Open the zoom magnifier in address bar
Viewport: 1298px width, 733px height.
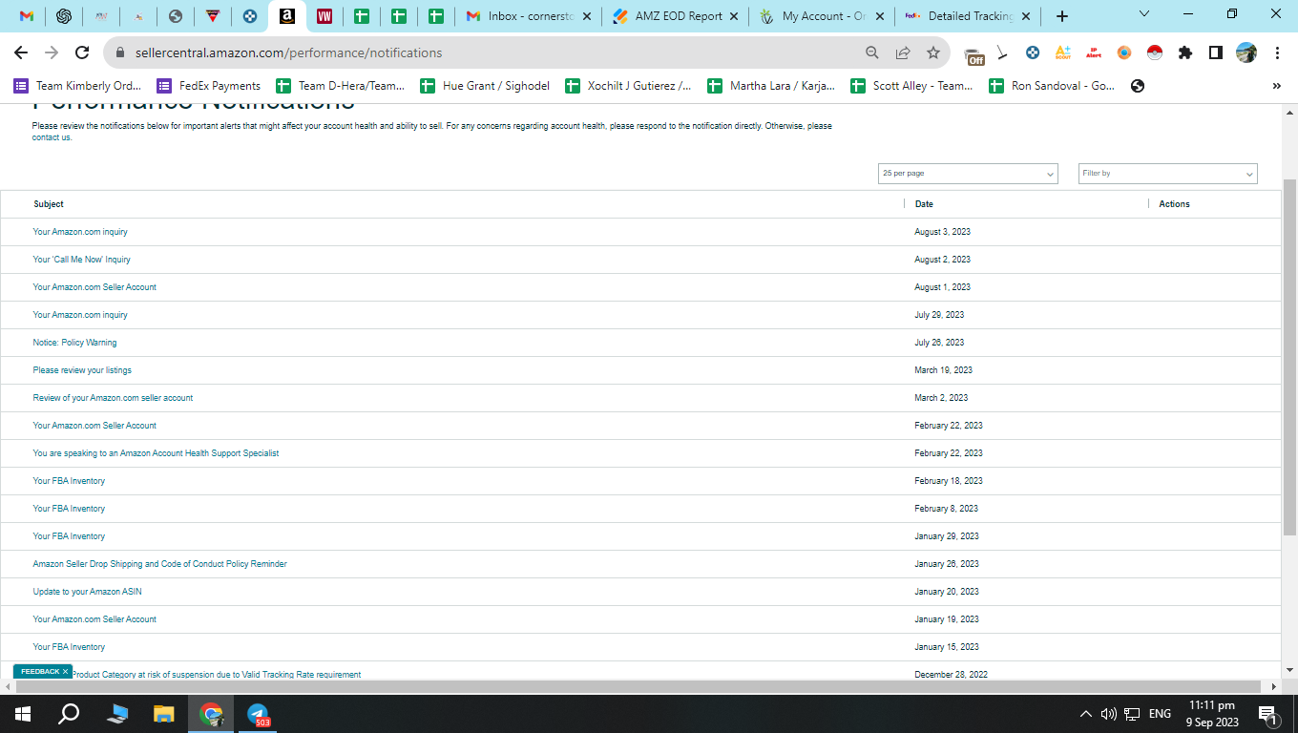(872, 52)
